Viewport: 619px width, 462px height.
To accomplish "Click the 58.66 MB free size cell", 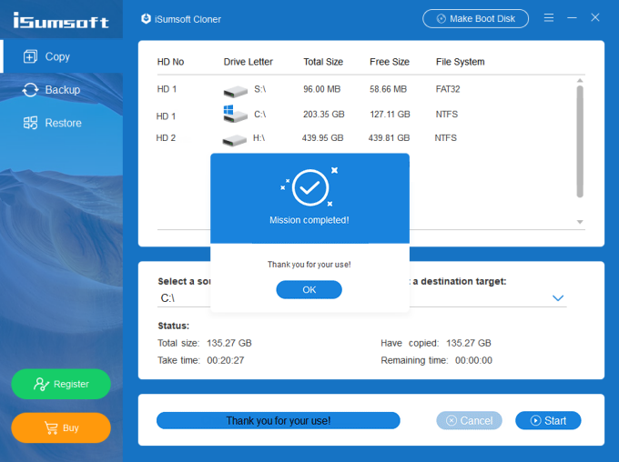I will 388,89.
